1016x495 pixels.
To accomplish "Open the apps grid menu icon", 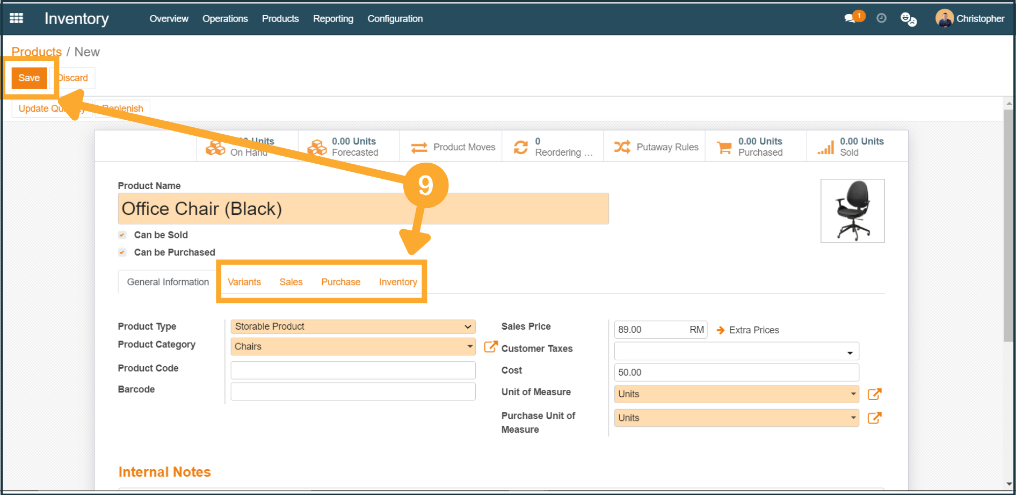I will pyautogui.click(x=17, y=18).
